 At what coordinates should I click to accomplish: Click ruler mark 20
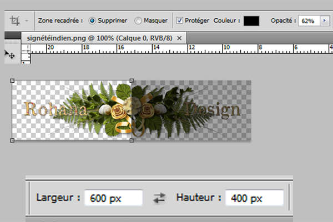point(51,47)
